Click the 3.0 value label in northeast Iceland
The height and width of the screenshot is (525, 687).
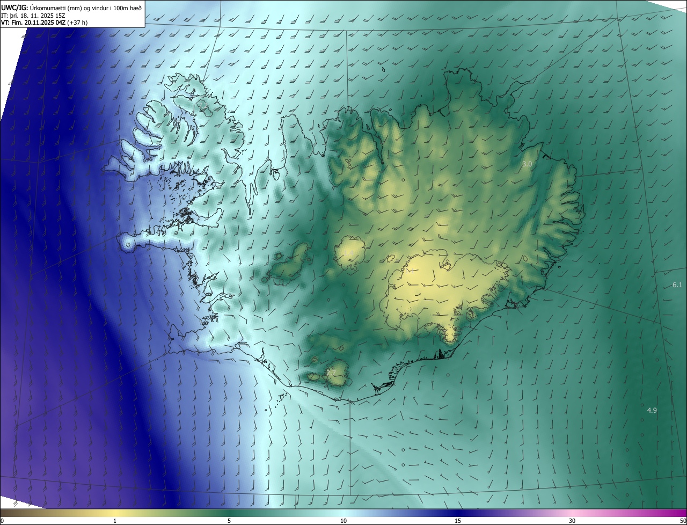click(x=527, y=164)
